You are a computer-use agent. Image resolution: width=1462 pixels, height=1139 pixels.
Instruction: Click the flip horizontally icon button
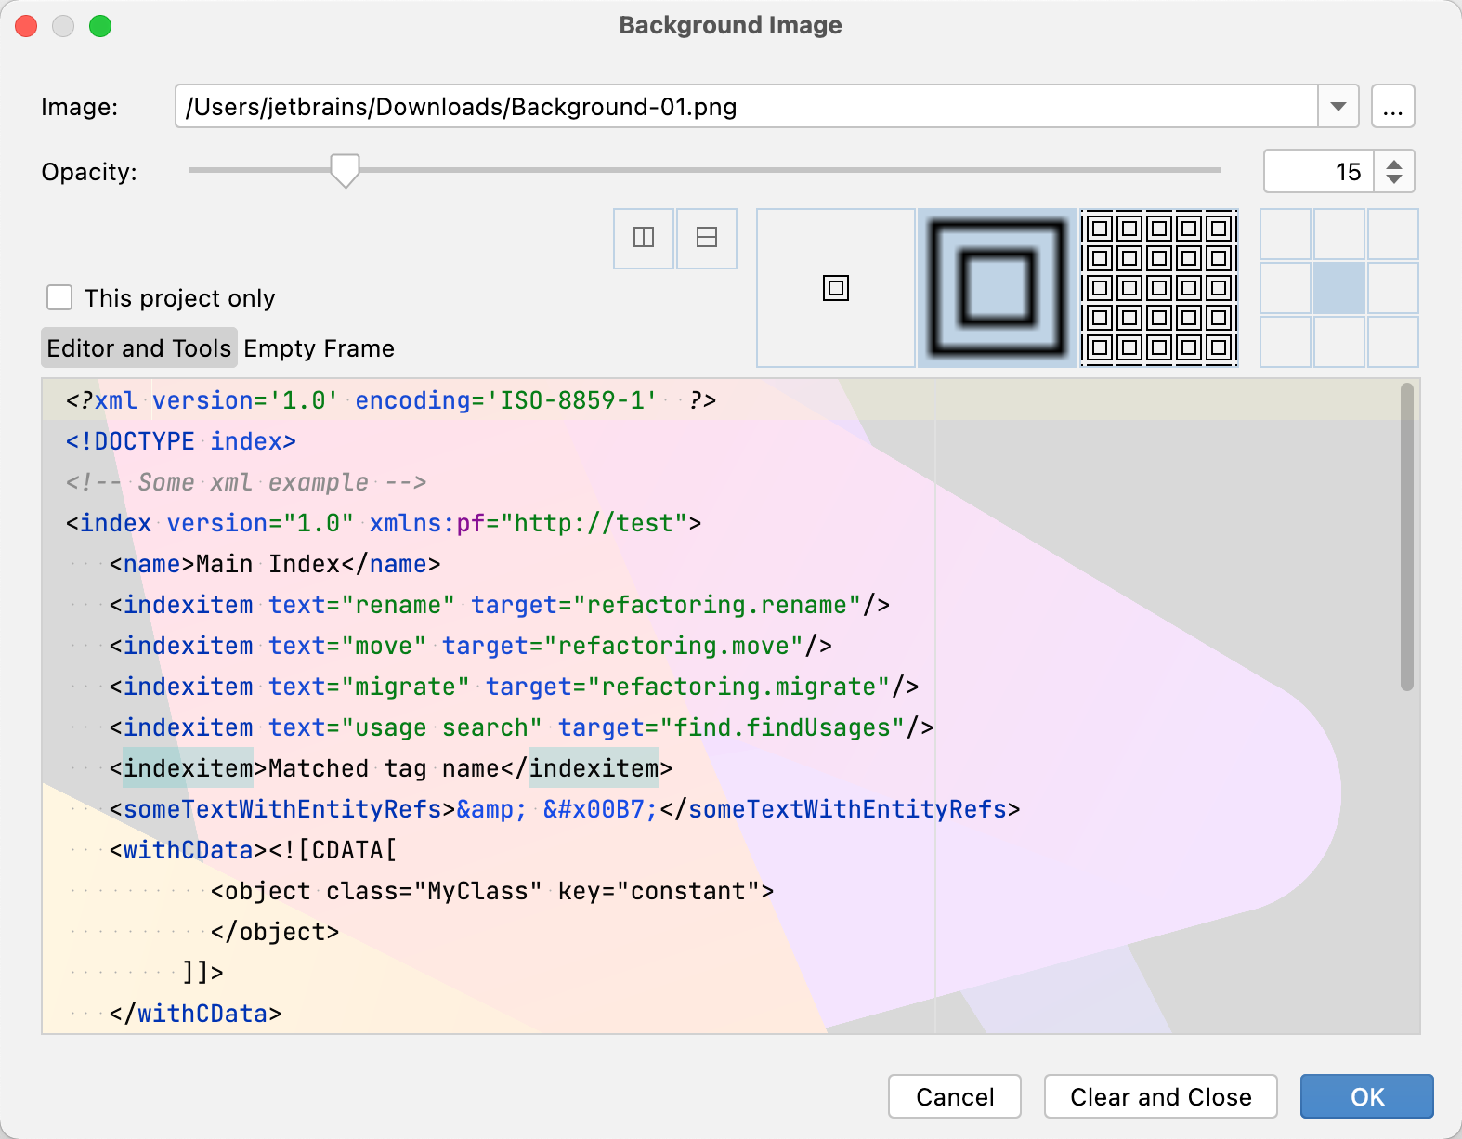(x=644, y=238)
